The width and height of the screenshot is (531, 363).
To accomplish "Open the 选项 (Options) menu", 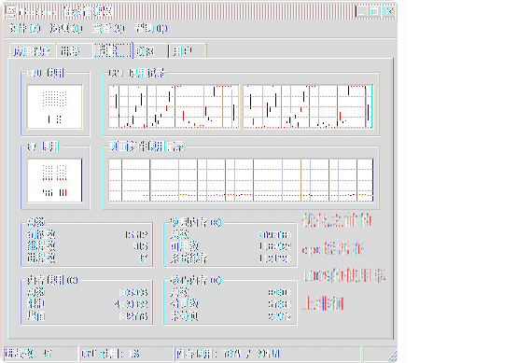I will pyautogui.click(x=66, y=28).
